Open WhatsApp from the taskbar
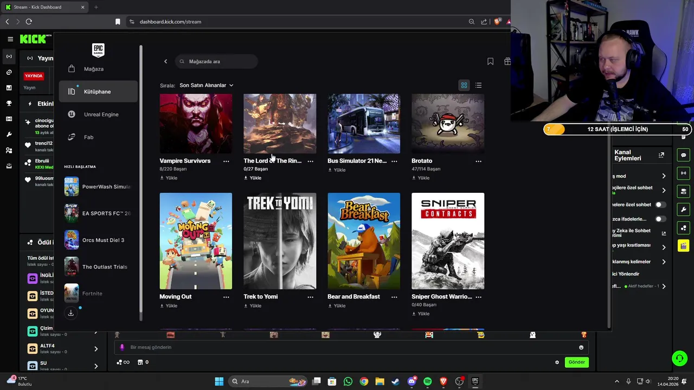This screenshot has width=694, height=390. coord(348,381)
